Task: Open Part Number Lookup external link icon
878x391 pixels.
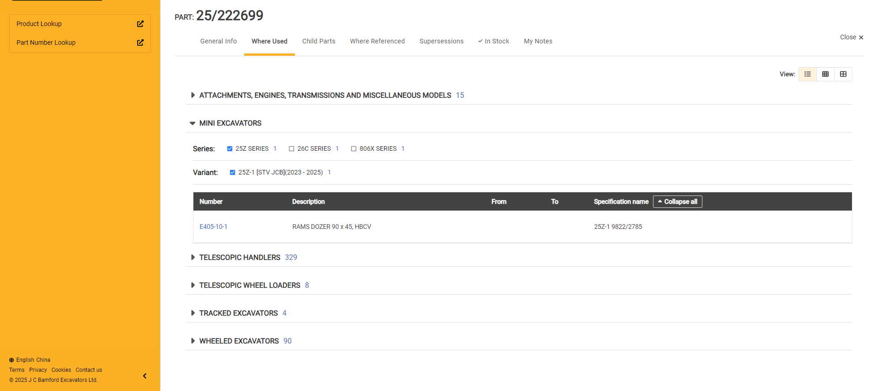Action: 140,42
